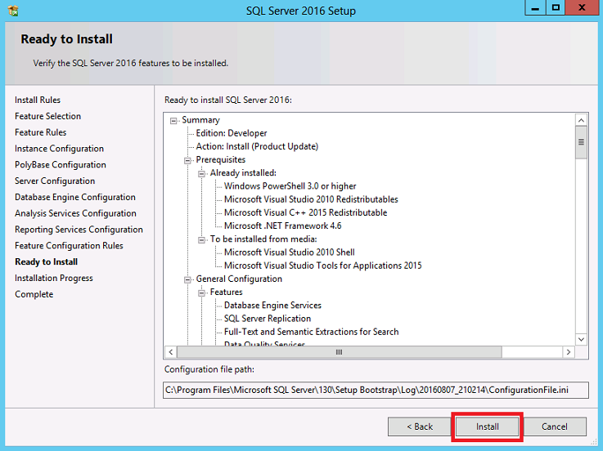Click the SQL Server setup title bar icon

[13, 11]
